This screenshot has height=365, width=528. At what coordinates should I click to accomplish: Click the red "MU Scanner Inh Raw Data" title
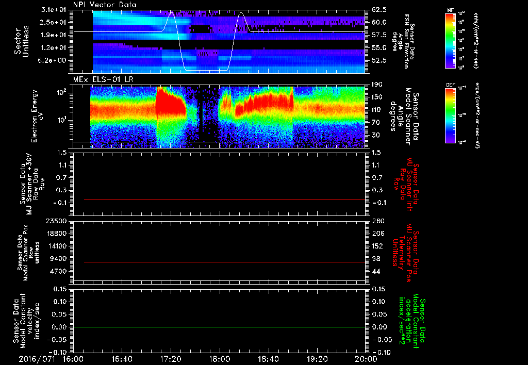[x=406, y=184]
